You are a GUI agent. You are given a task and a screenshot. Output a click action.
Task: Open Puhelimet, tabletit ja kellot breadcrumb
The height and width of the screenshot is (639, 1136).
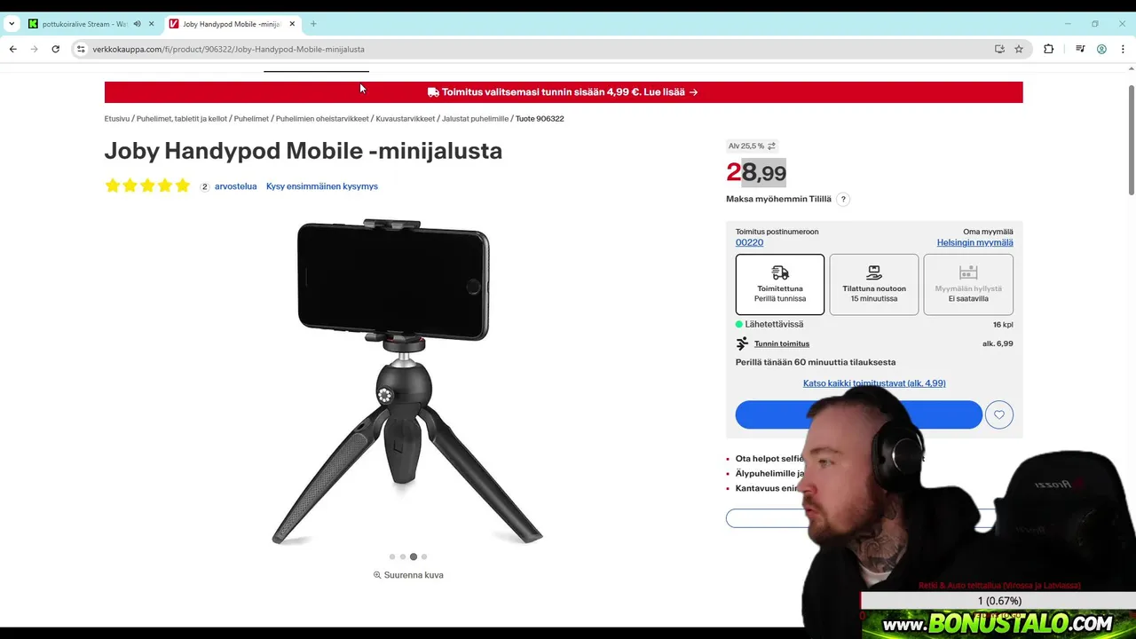point(182,118)
